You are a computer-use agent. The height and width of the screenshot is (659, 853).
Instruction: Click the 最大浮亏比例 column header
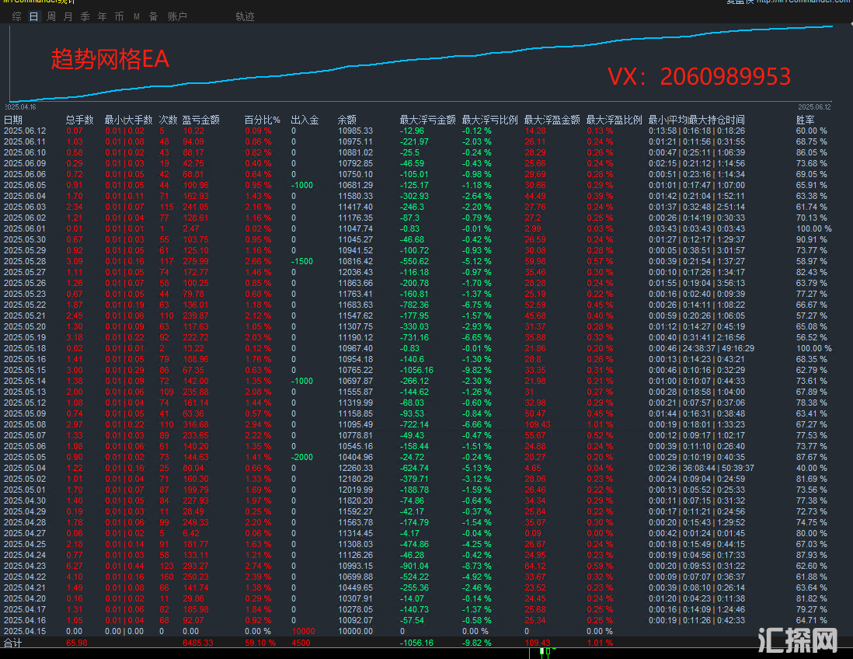(489, 120)
